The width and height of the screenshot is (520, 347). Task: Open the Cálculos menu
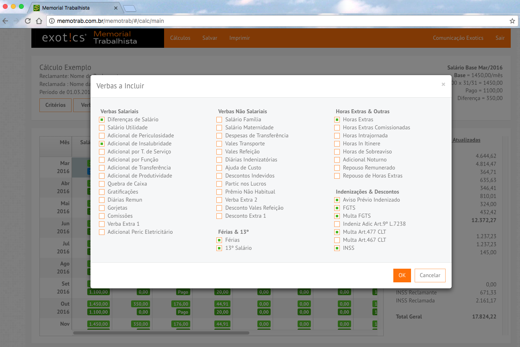180,38
